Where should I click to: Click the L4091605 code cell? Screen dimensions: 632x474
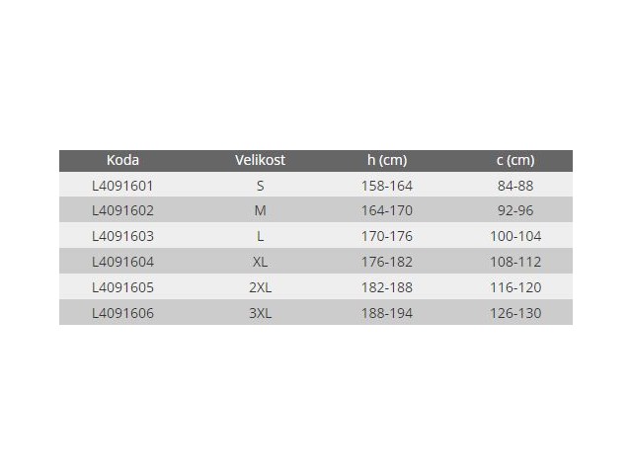pyautogui.click(x=122, y=287)
